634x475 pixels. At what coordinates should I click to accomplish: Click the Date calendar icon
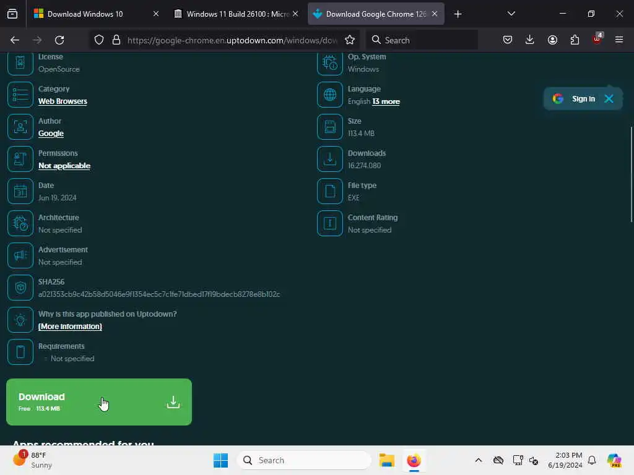pos(20,191)
